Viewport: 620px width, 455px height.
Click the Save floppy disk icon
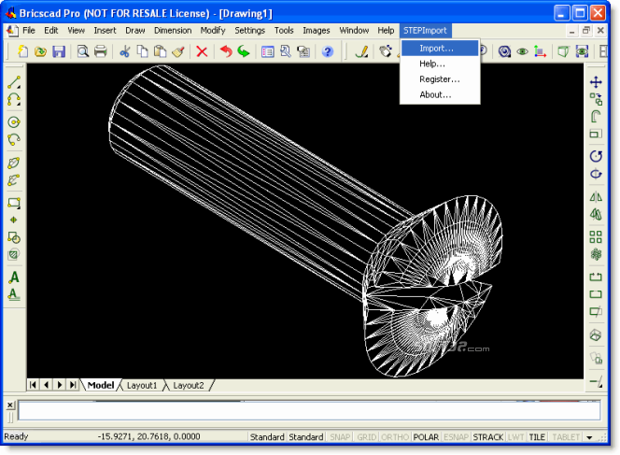click(x=59, y=51)
